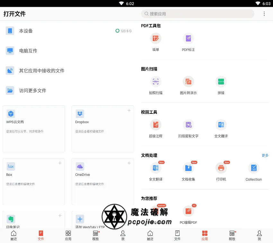Add 印象笔记 account with plus button
The image size is (273, 243).
[60, 216]
